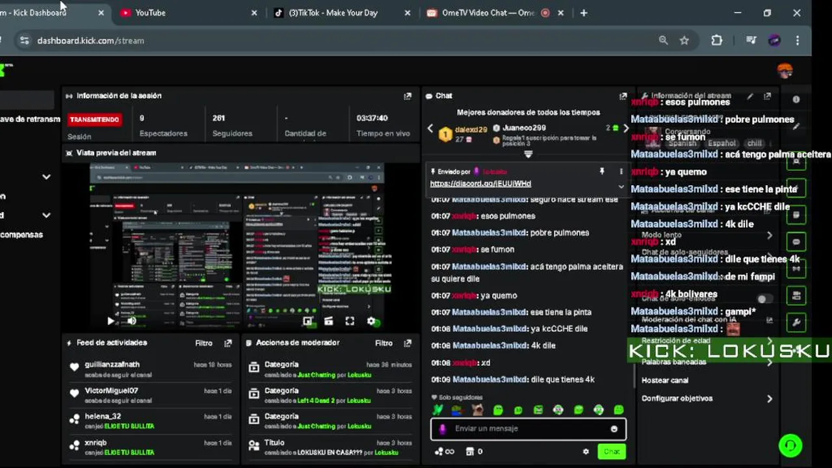Filter the Acciones de moderador list

pyautogui.click(x=383, y=343)
